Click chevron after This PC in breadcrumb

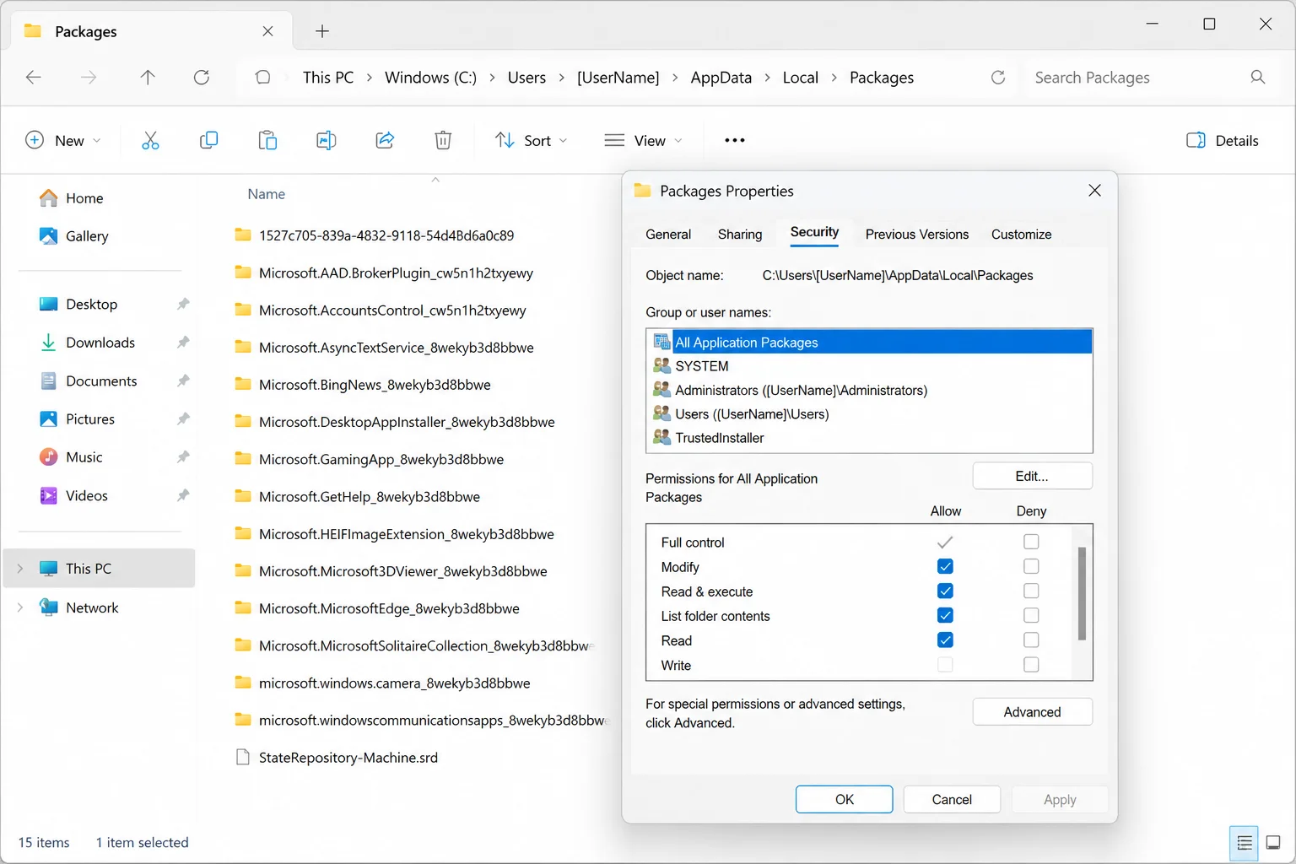370,78
